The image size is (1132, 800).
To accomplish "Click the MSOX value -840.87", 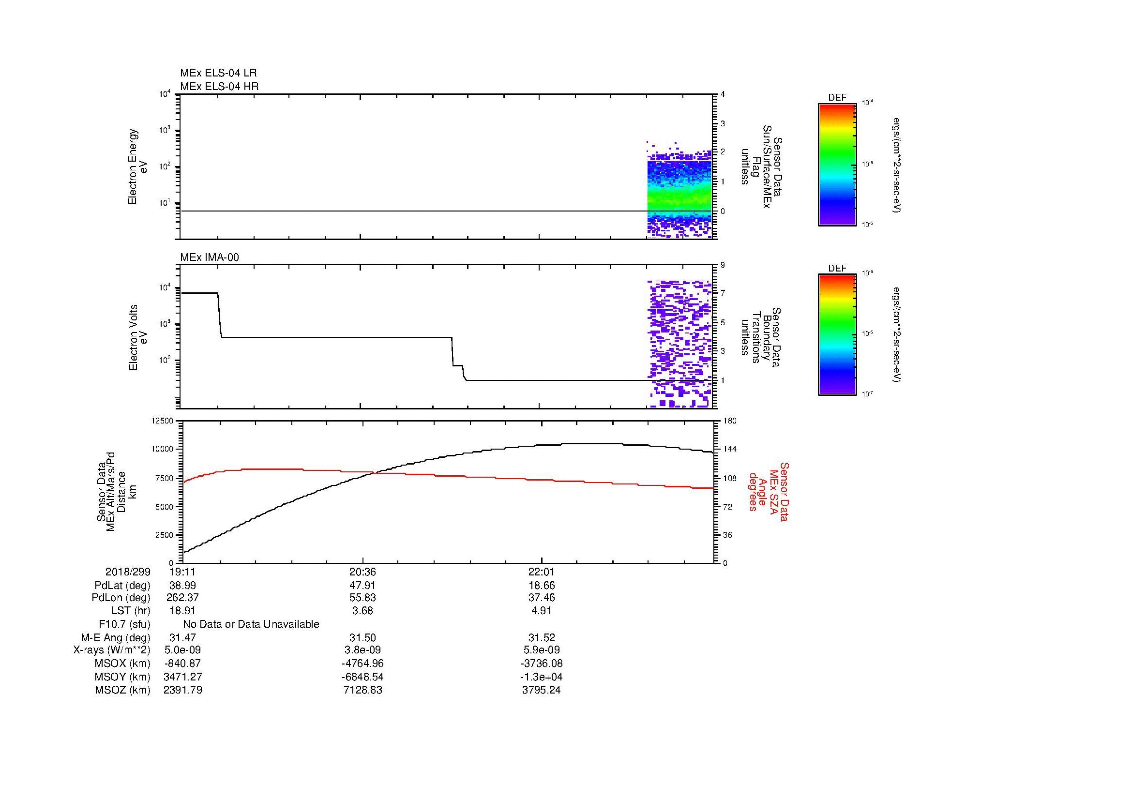I will tap(182, 664).
